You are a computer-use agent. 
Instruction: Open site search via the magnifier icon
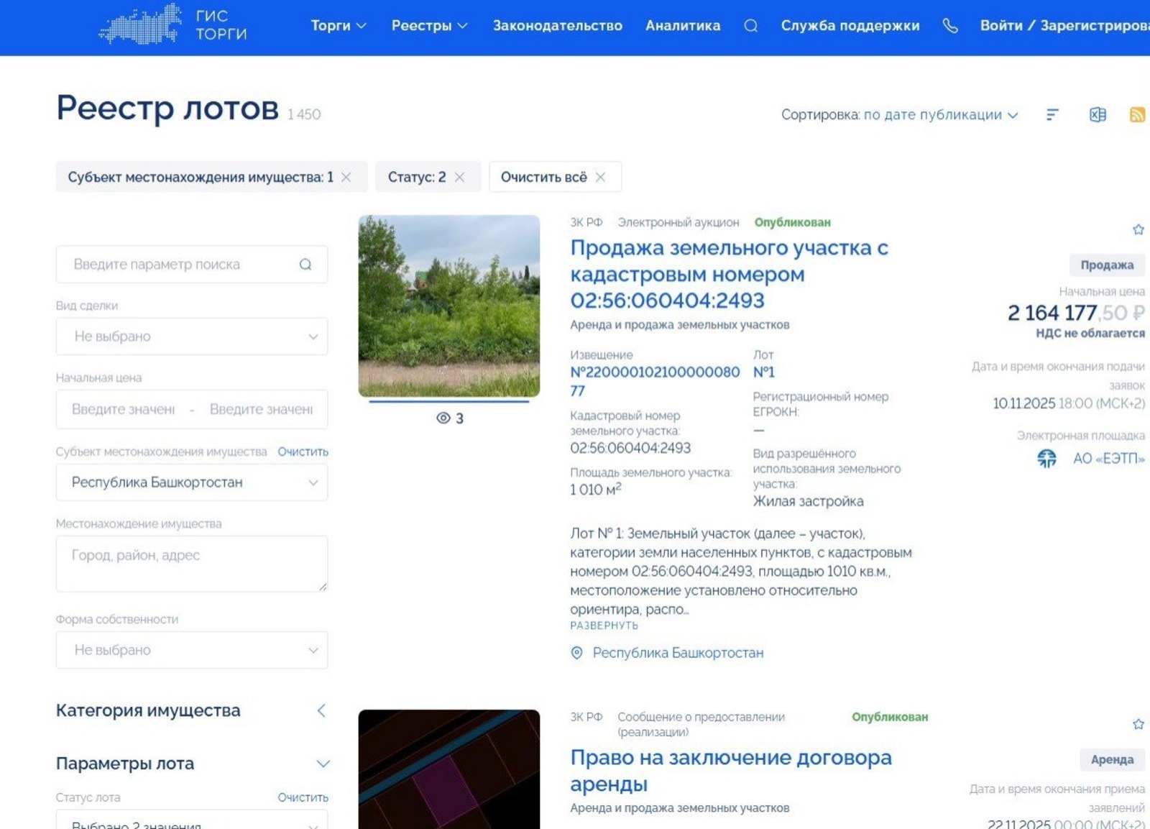click(751, 25)
